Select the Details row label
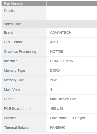The image size is (97, 134). (24, 13)
